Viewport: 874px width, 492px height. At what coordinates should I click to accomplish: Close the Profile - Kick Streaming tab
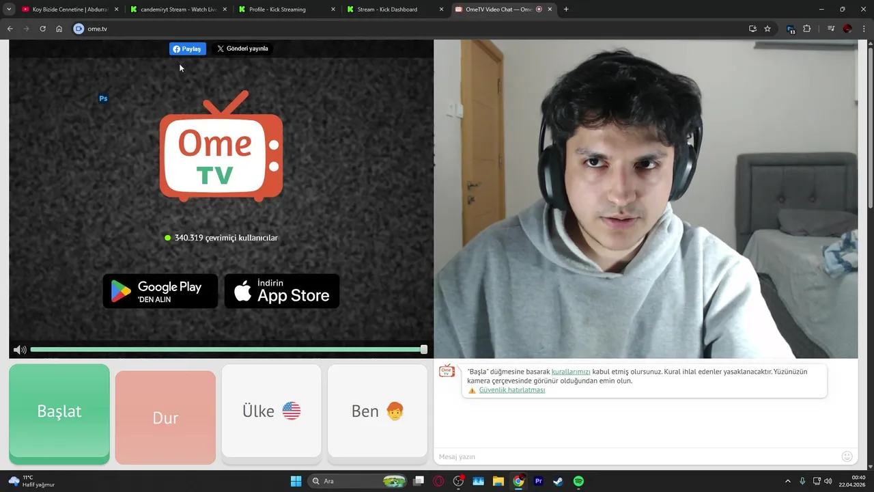[x=333, y=10]
